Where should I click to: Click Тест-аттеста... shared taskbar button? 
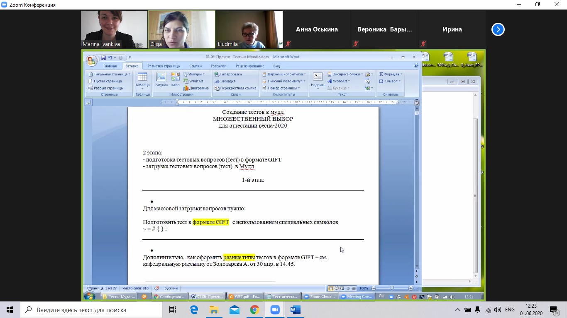282,296
